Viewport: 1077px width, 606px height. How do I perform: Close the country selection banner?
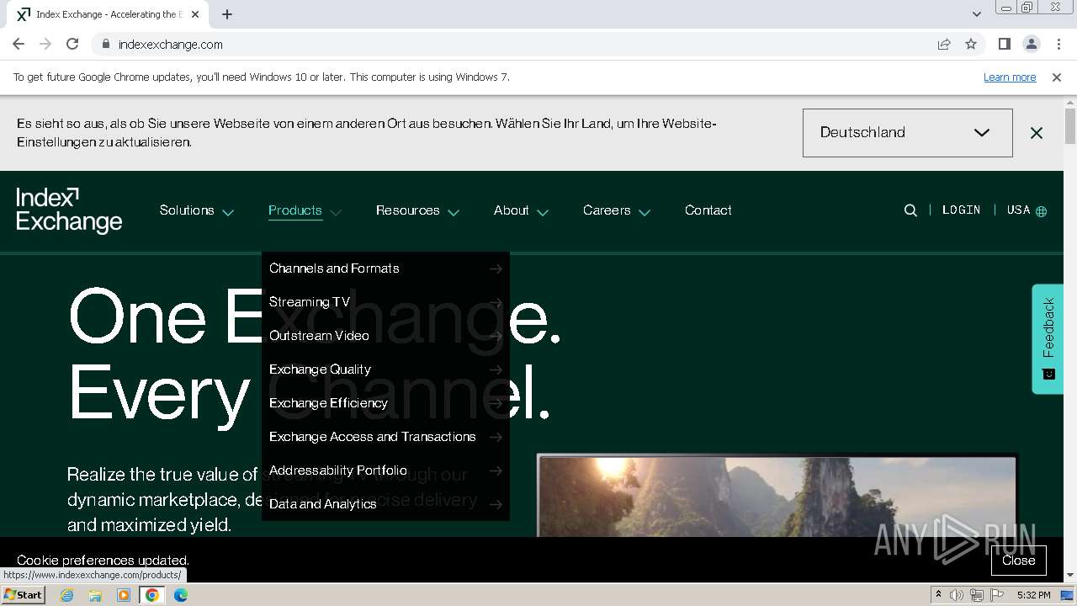point(1037,133)
